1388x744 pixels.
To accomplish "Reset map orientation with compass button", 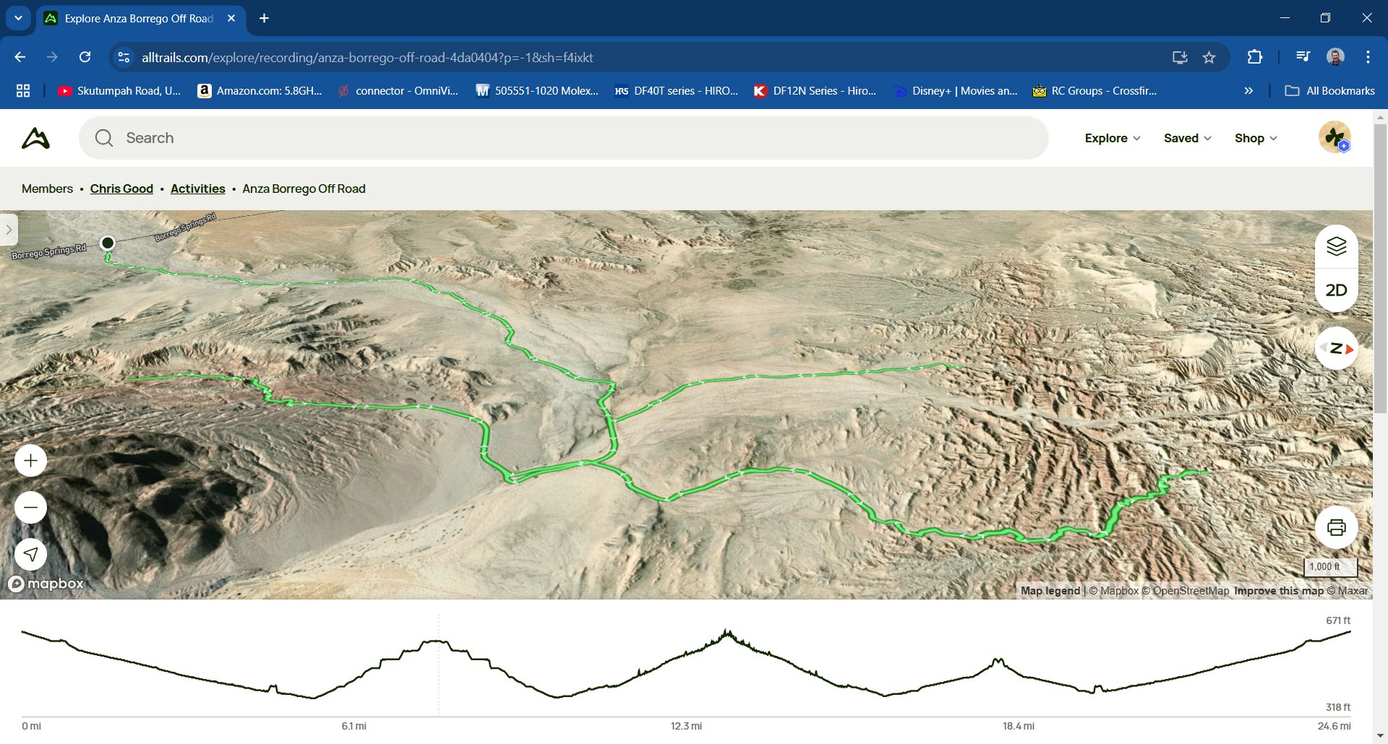I will pyautogui.click(x=1335, y=348).
